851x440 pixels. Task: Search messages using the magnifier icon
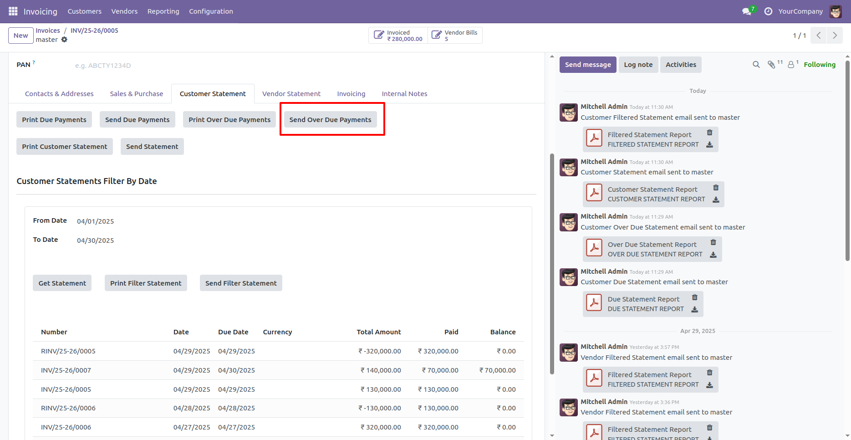click(x=756, y=64)
